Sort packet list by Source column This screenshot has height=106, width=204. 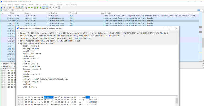pos(28,13)
